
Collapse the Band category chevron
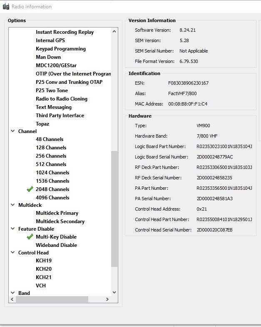click(x=12, y=293)
